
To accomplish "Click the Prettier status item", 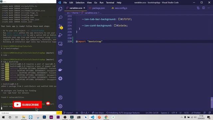I will (x=196, y=113).
